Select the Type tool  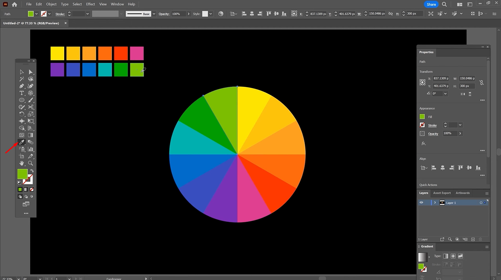tap(22, 93)
